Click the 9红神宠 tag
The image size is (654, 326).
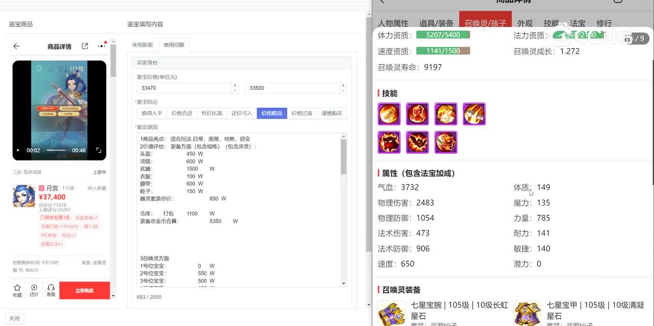[49, 235]
